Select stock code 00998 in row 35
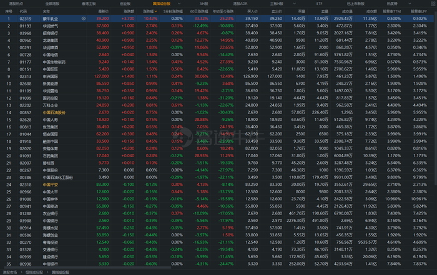Viewport: 437px width, 275px height. [x=26, y=264]
